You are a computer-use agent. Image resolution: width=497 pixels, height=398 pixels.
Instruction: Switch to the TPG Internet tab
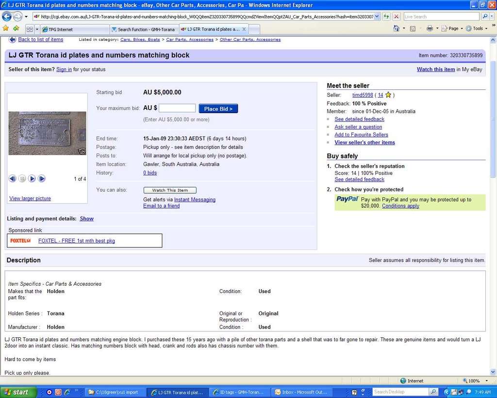pyautogui.click(x=74, y=29)
